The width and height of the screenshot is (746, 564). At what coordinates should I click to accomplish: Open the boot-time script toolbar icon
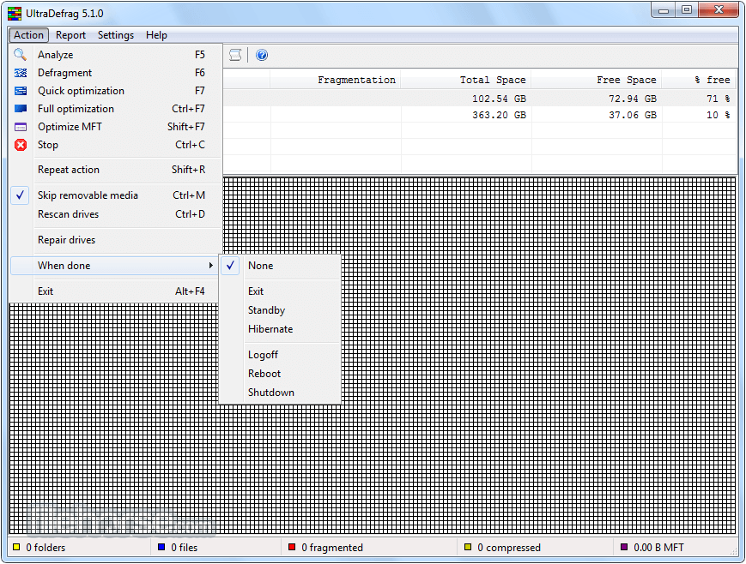tap(235, 55)
